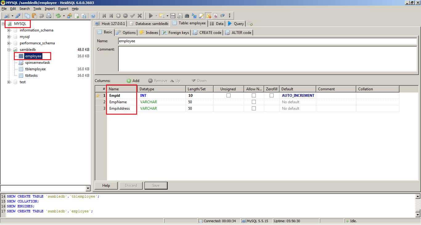The image size is (421, 225).
Task: Toggle the Stop on errors warning icon
Action: pos(209,15)
